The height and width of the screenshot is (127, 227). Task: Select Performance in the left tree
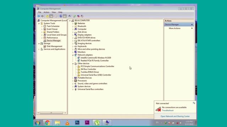[52, 38]
